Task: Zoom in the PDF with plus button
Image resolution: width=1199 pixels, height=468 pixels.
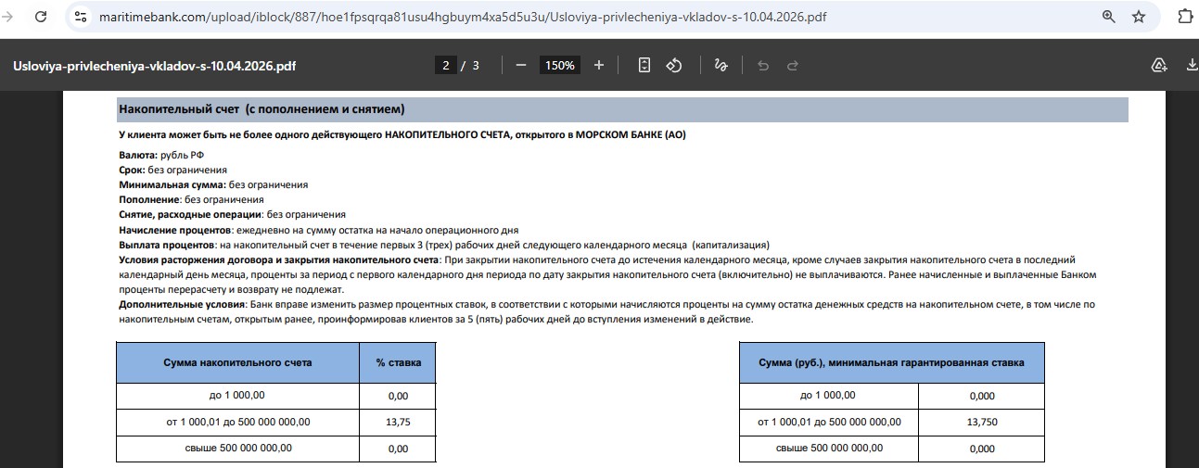Action: [599, 65]
